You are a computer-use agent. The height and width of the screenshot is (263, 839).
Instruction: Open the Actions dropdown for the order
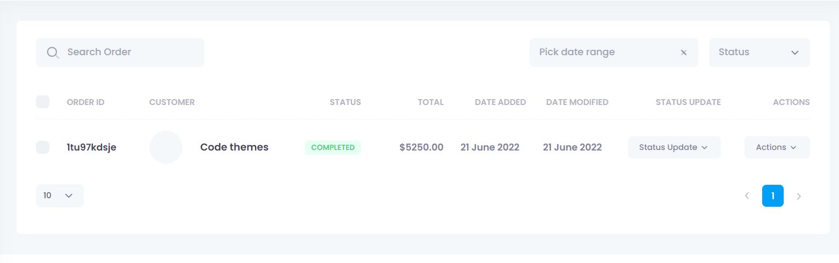(777, 147)
